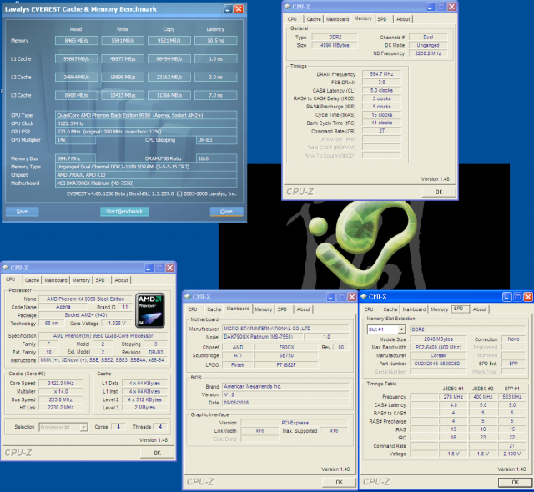Open Memory tab in CPU-Z CPU window
Screen dimensions: 534x492
(81, 280)
